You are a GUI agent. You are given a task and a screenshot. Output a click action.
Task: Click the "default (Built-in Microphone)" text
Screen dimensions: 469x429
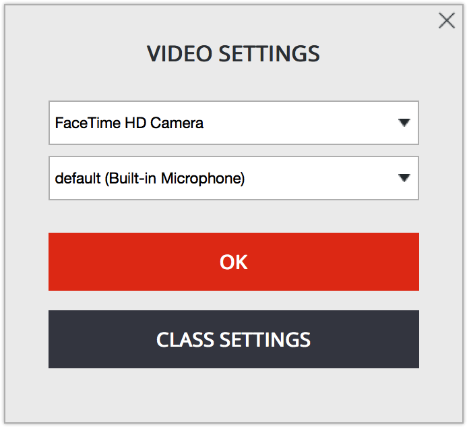150,179
